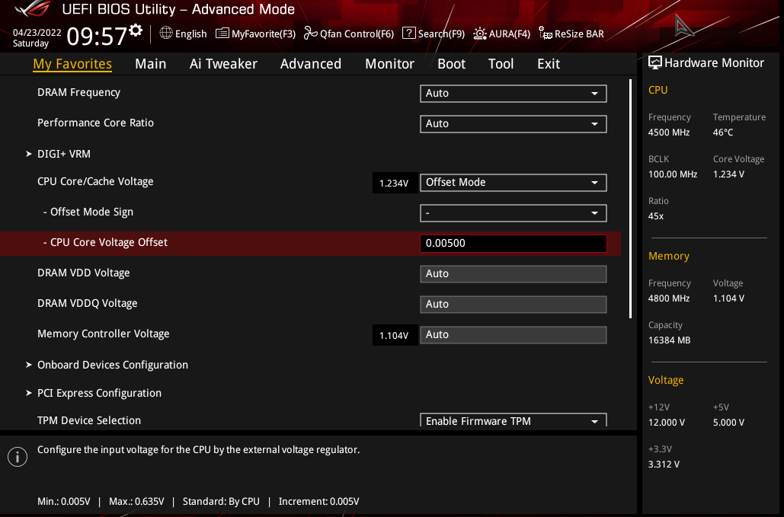
Task: Go to the Monitor tab
Action: pyautogui.click(x=389, y=64)
